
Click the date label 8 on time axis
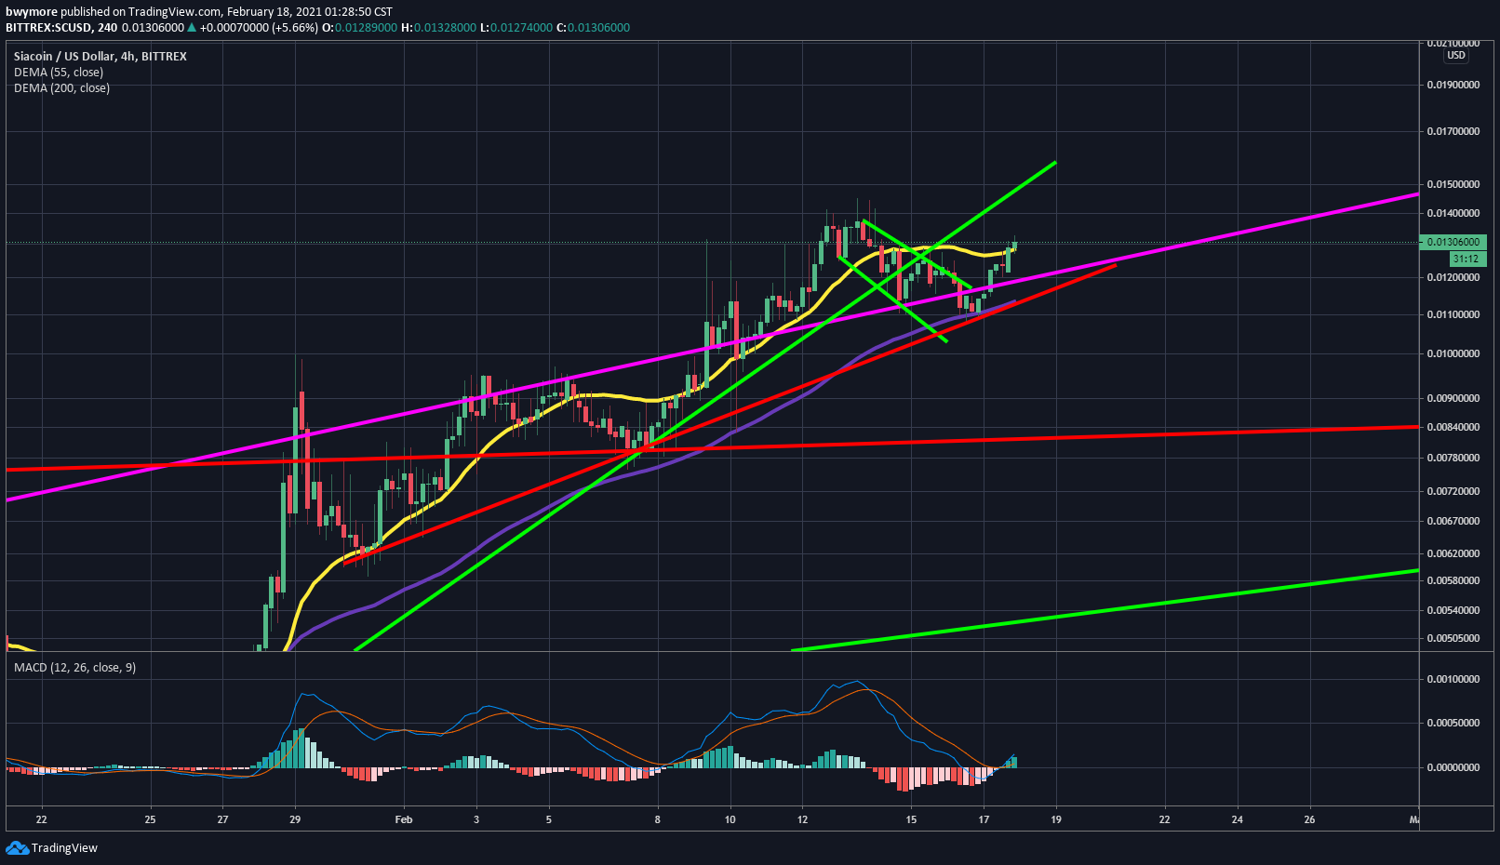pos(657,819)
